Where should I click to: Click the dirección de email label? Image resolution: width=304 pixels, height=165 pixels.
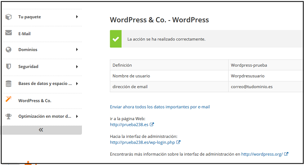click(x=130, y=87)
